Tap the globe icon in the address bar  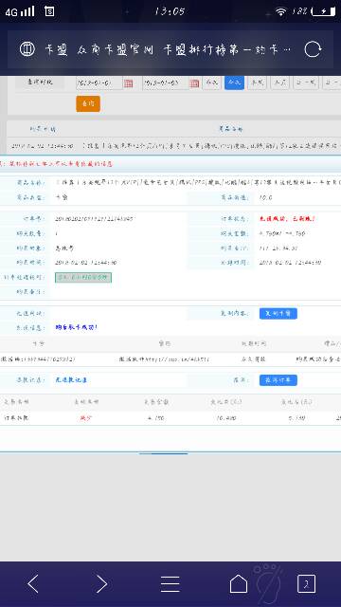click(x=27, y=49)
